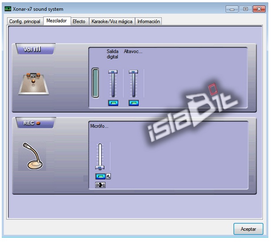Toggle mute under Salida digital slider

pyautogui.click(x=113, y=103)
